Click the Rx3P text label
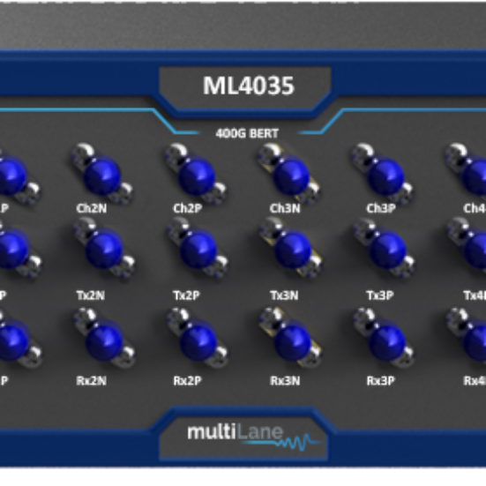Screen dimensions: 486x486 tap(380, 381)
